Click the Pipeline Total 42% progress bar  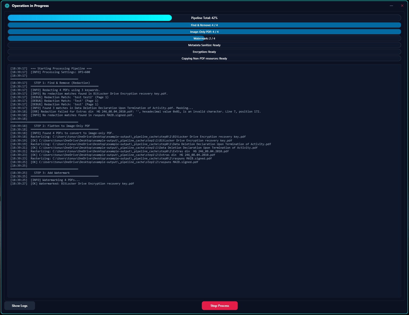point(204,18)
